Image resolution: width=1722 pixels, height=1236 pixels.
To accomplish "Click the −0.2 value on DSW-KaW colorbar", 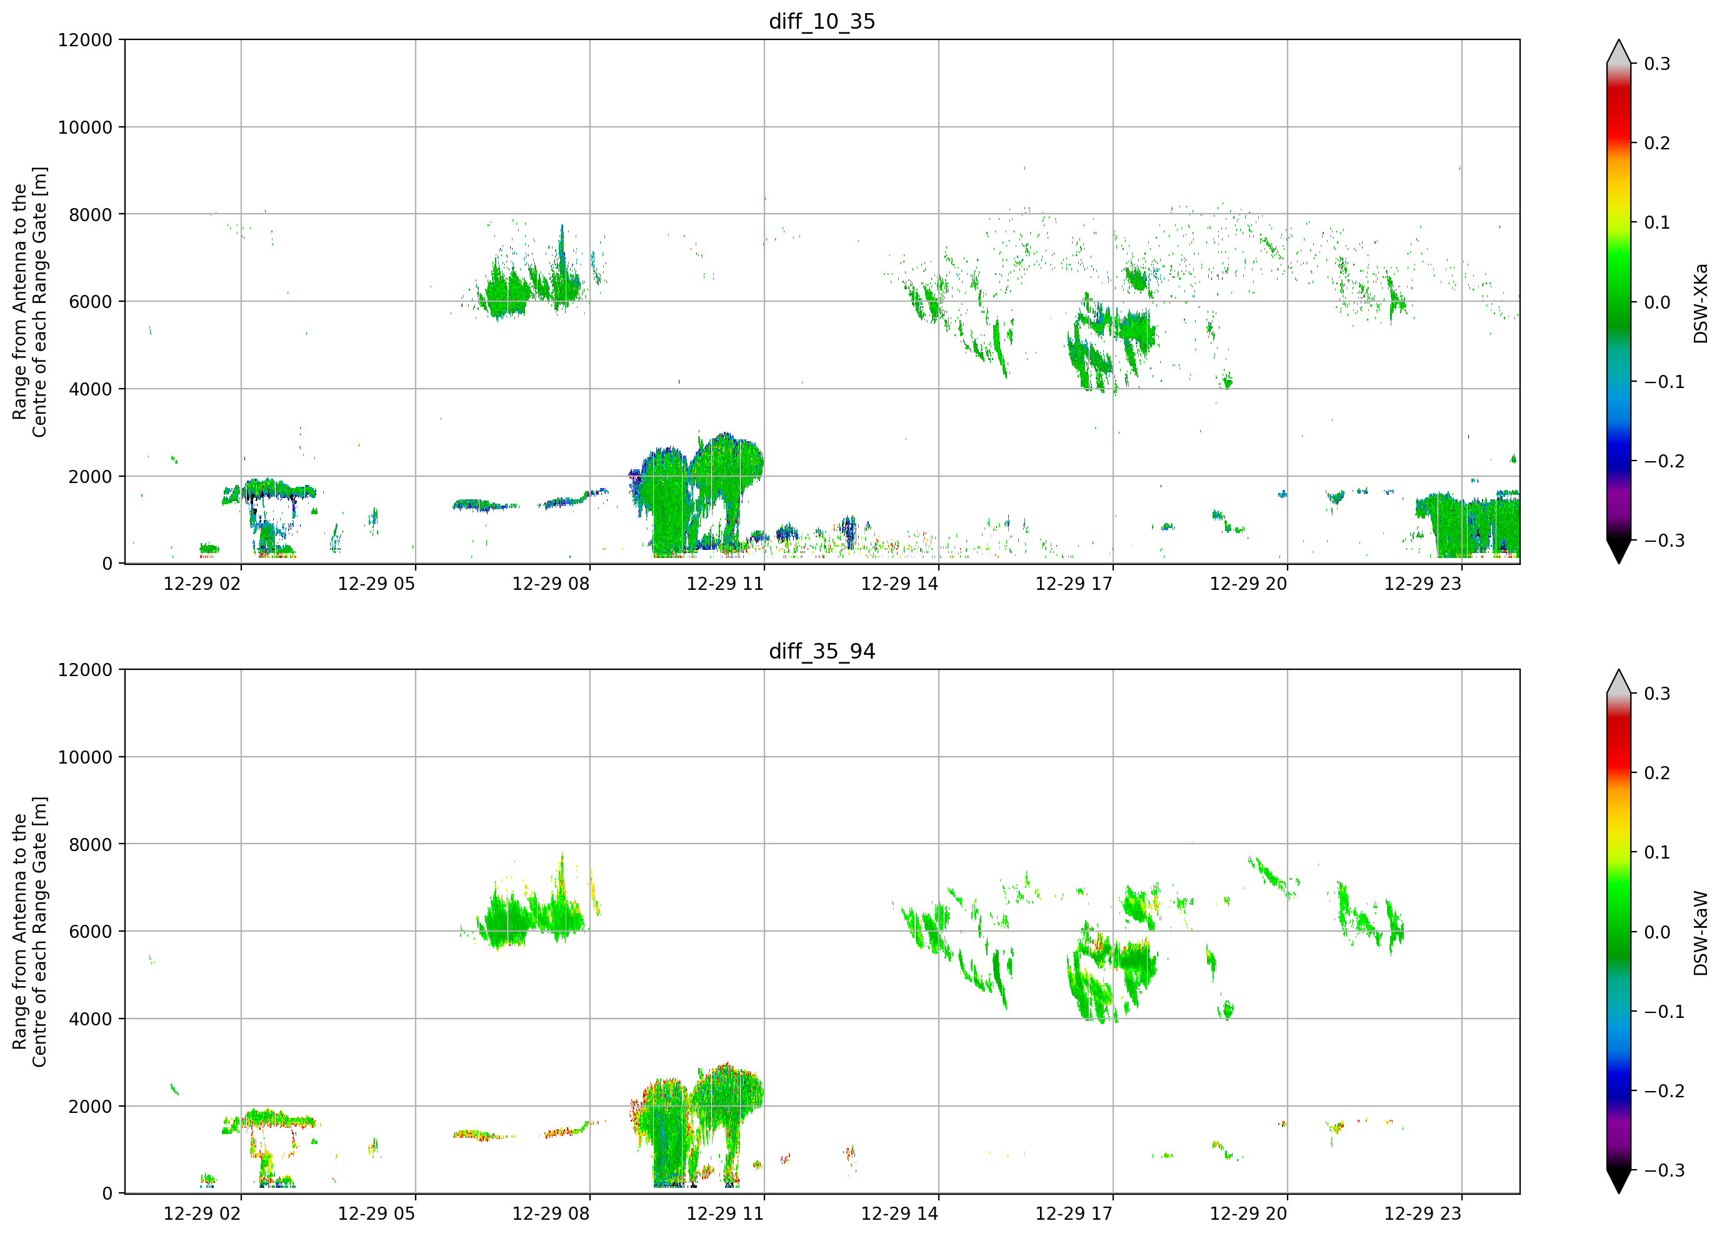I will point(1664,1092).
